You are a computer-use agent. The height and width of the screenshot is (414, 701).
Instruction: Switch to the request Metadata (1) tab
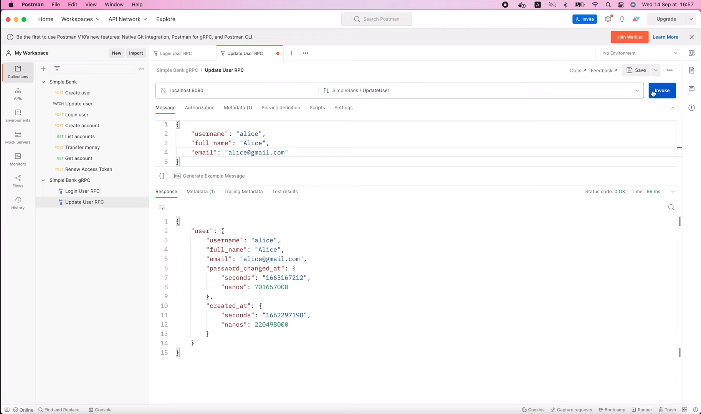coord(238,108)
